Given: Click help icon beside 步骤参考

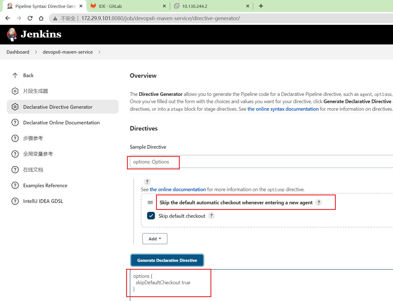Looking at the screenshot, I should click(x=15, y=138).
